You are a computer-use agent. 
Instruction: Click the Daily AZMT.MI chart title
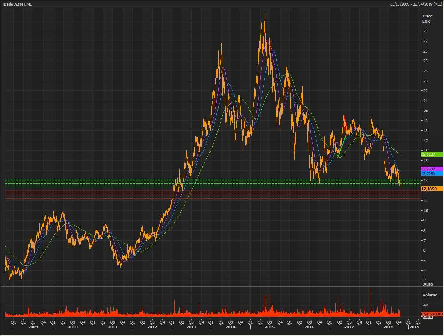click(17, 4)
